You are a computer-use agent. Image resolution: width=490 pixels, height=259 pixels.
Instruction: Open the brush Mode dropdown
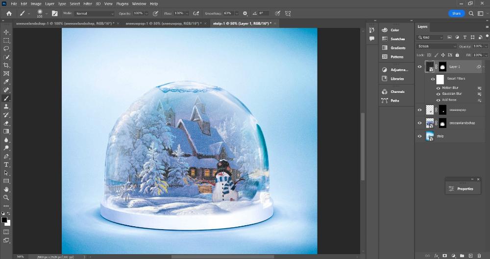[95, 13]
